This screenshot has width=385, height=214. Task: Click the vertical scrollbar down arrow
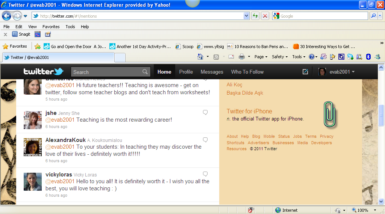[x=381, y=201]
